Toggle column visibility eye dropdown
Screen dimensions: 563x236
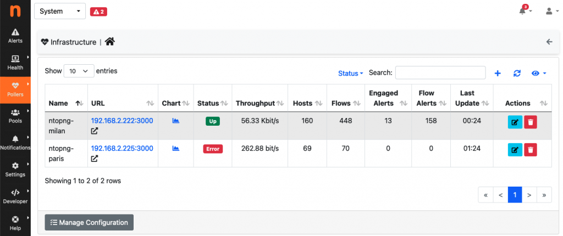[x=539, y=73]
